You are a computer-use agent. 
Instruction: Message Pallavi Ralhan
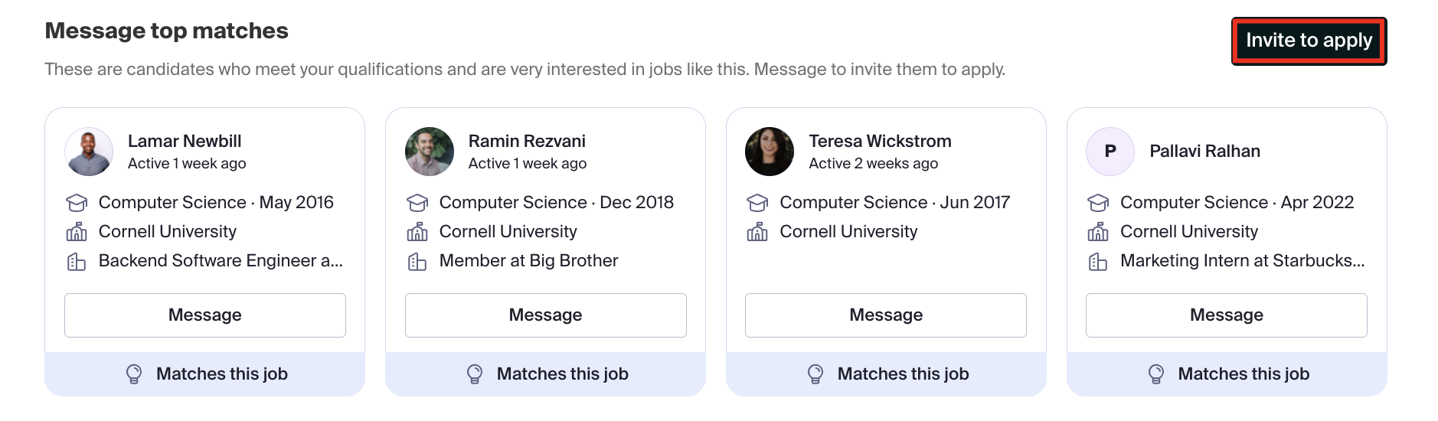pyautogui.click(x=1226, y=315)
